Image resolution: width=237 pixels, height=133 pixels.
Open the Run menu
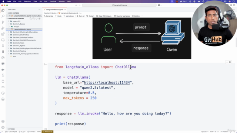click(46, 1)
